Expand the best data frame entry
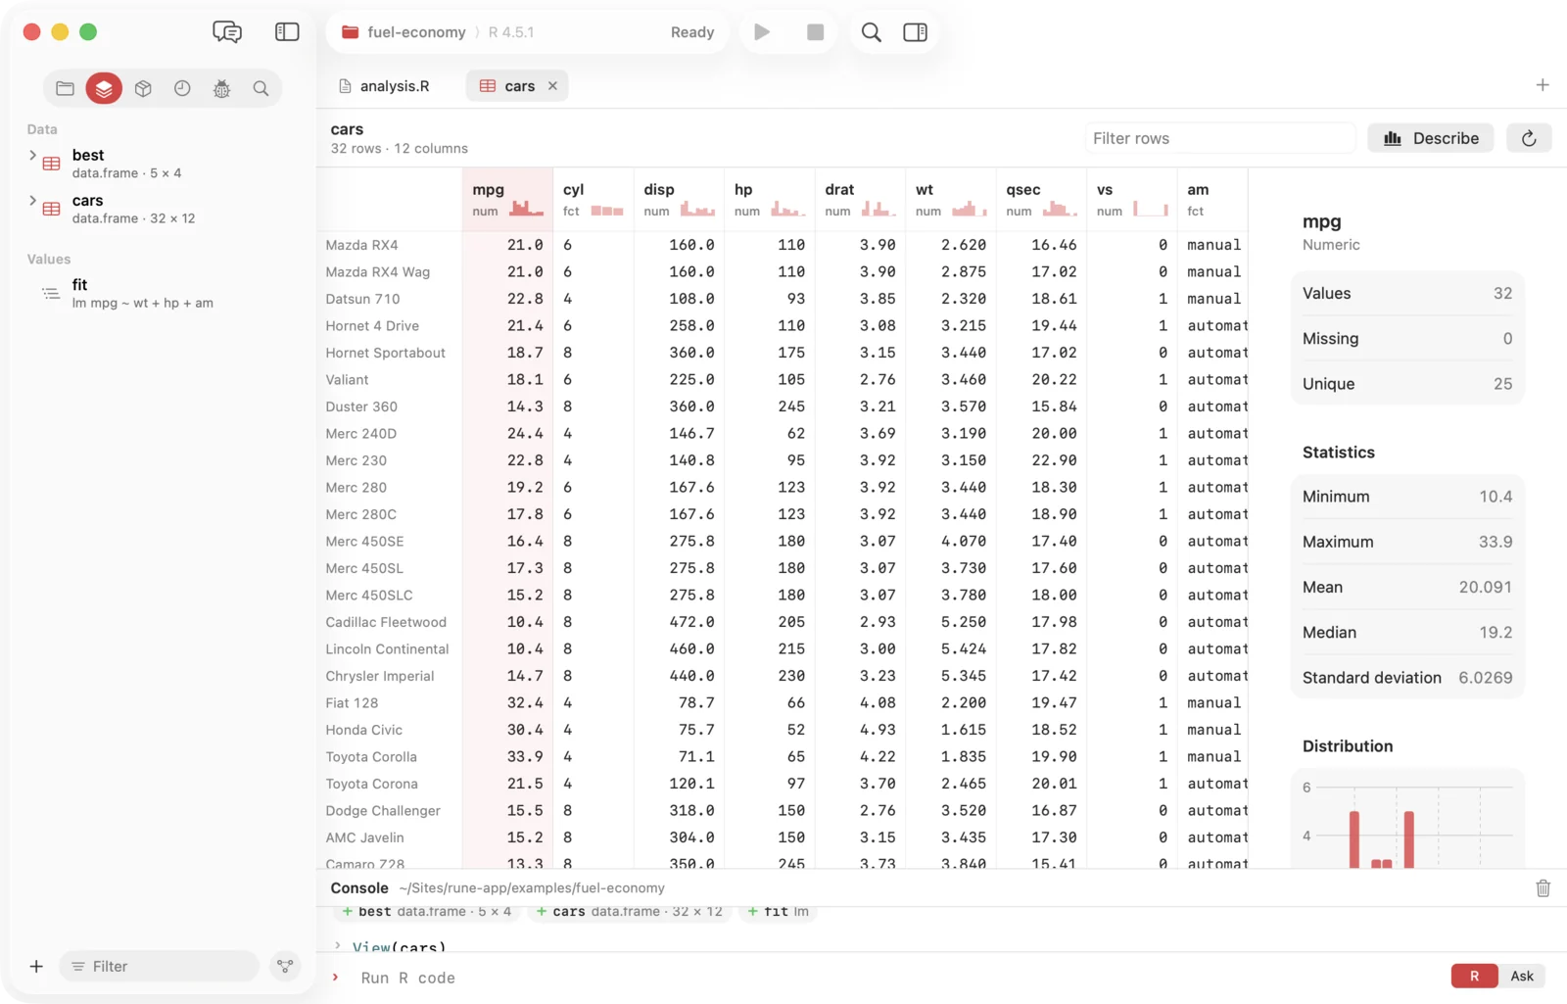 tap(32, 155)
